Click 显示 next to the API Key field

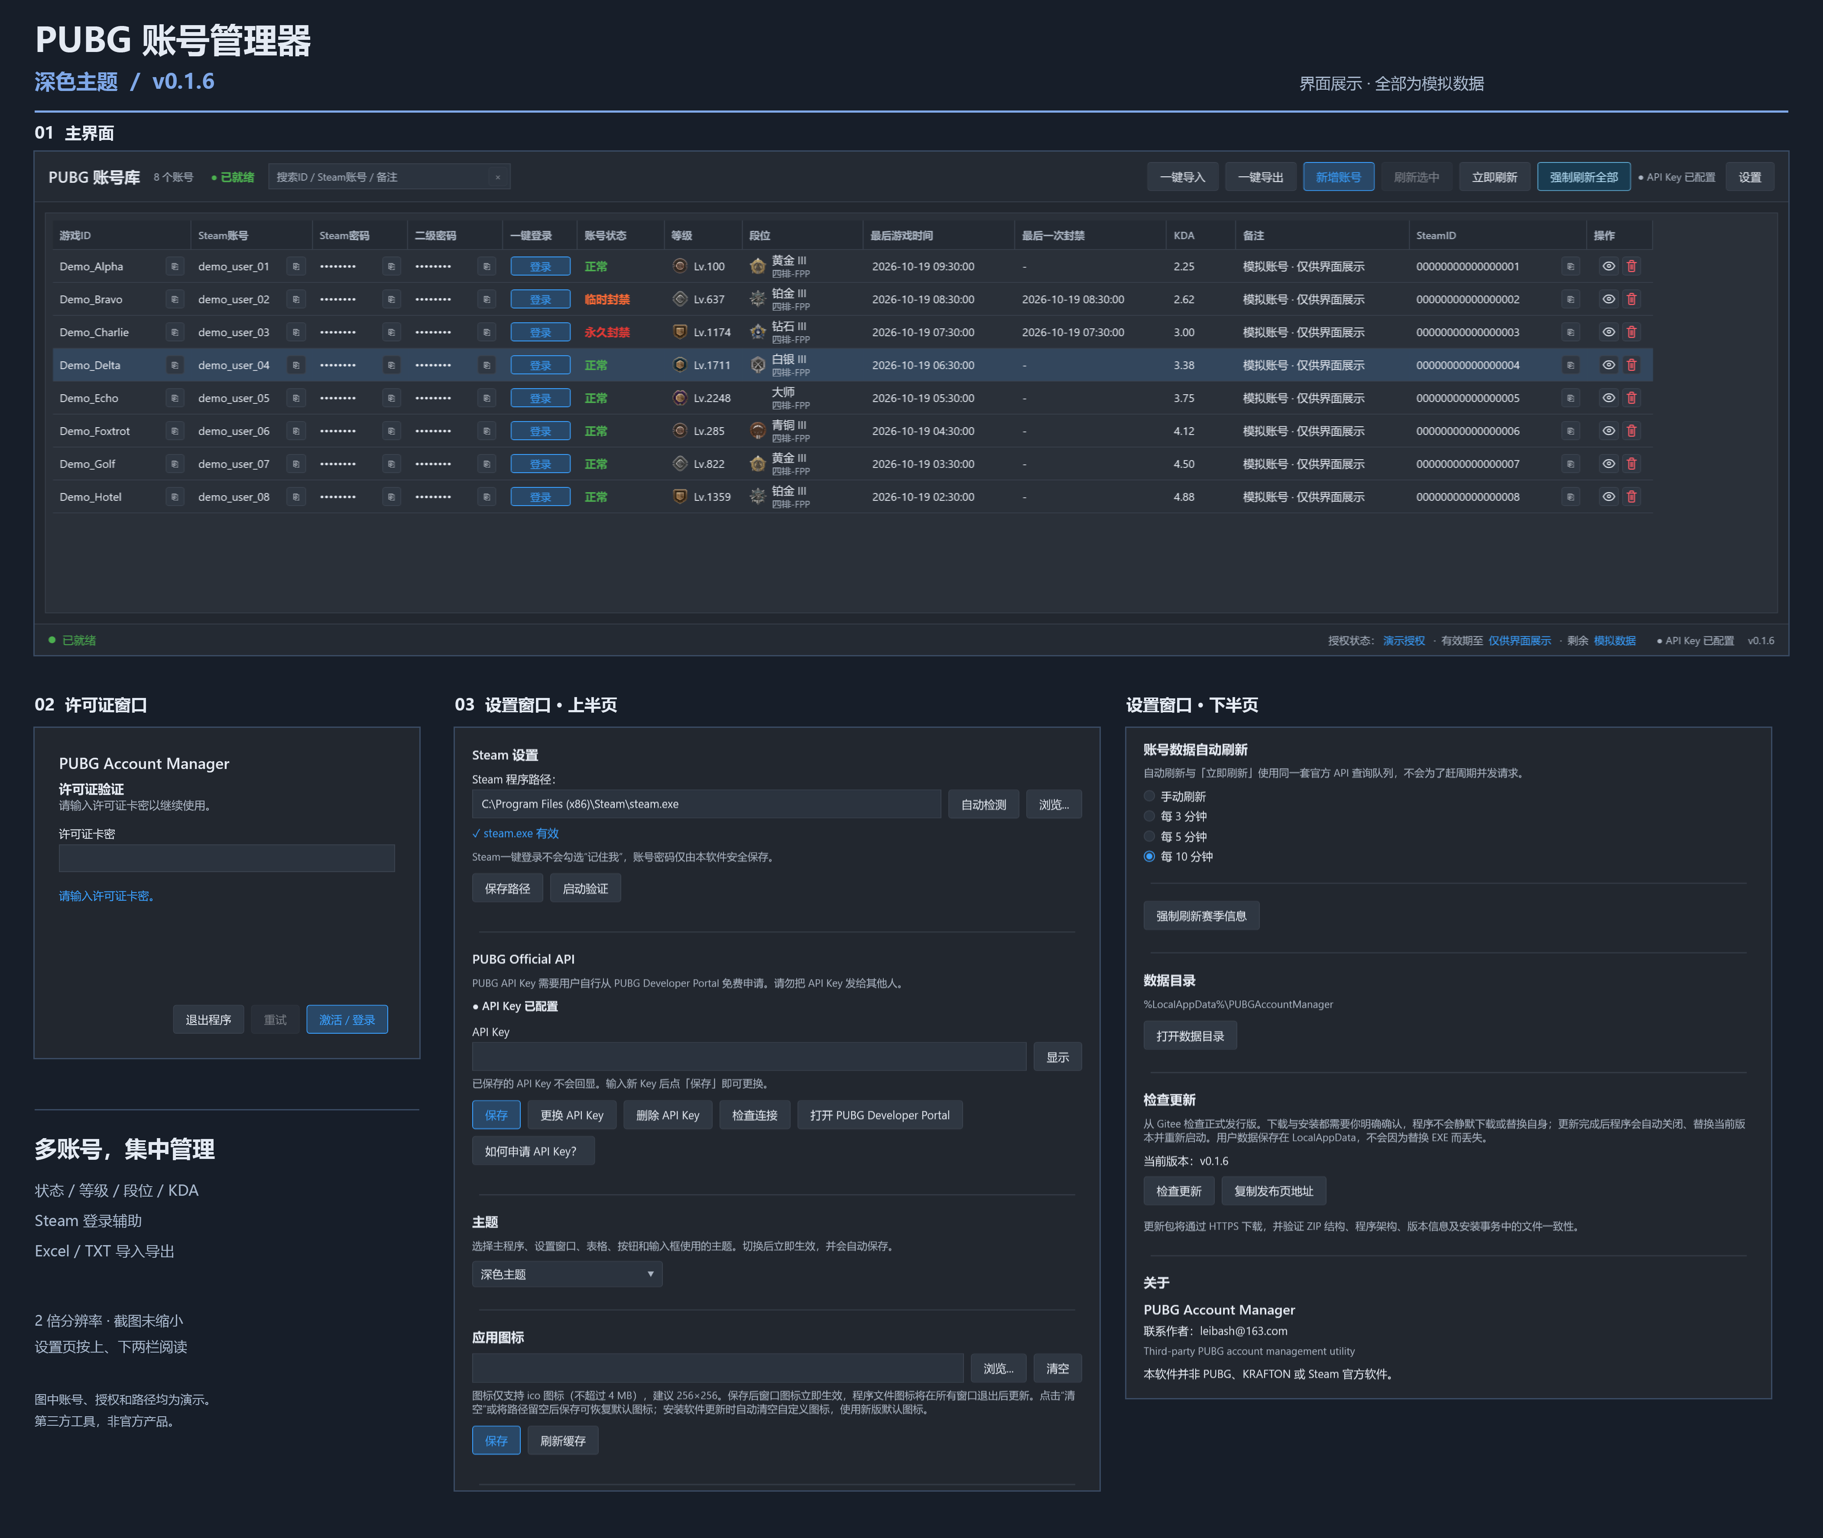[x=1057, y=1058]
